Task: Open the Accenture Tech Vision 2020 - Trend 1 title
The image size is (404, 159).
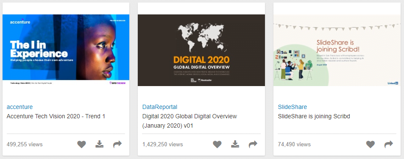Action: pyautogui.click(x=56, y=116)
